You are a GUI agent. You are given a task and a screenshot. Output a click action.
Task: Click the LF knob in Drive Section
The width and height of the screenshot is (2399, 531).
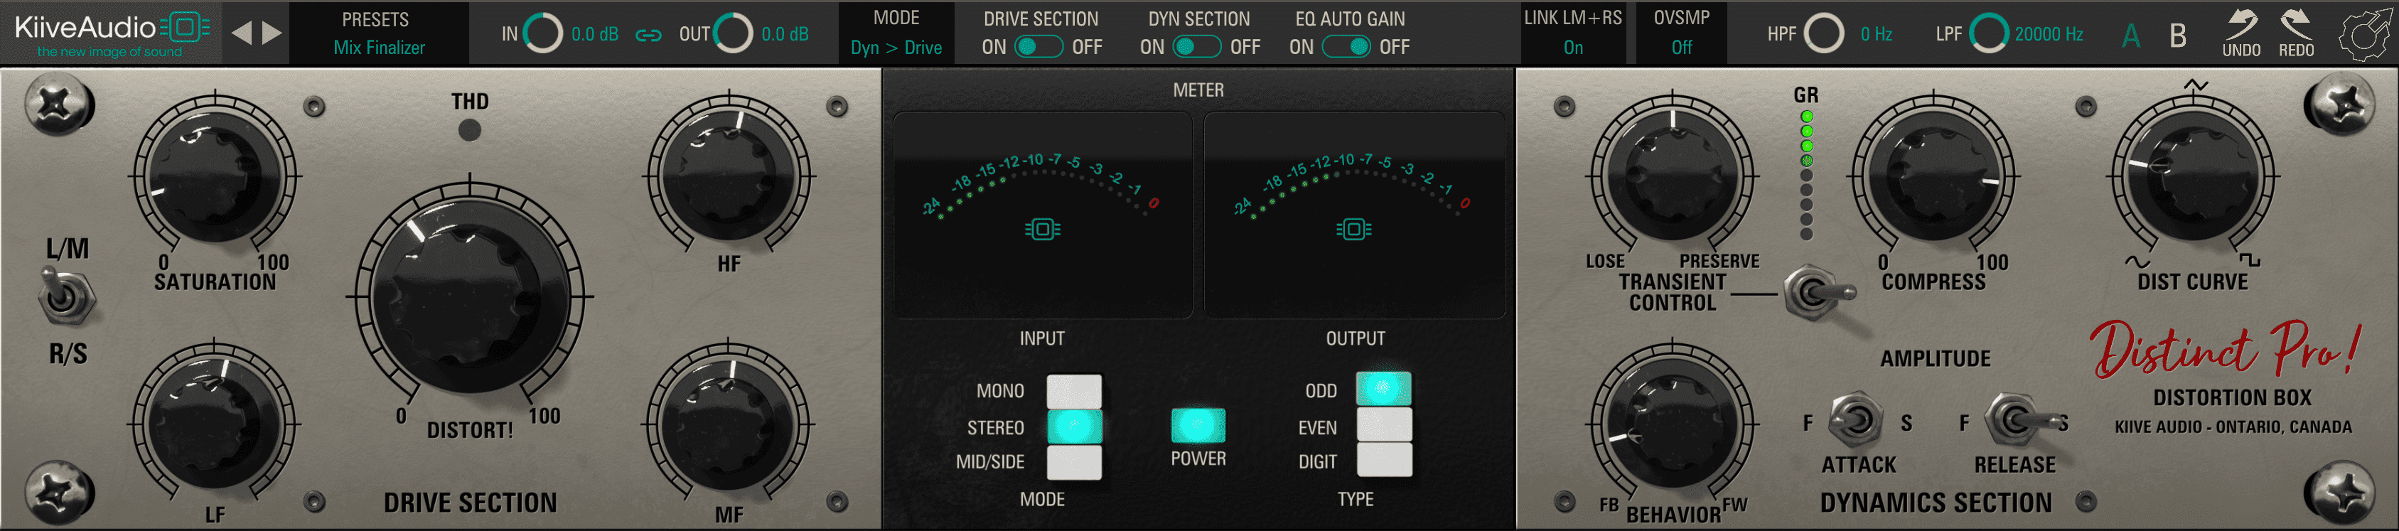pyautogui.click(x=215, y=424)
